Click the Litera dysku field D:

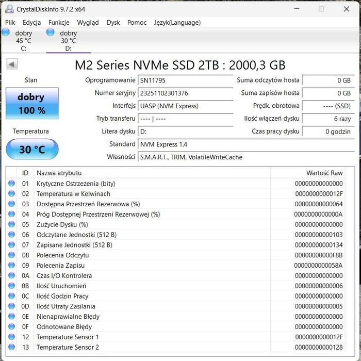click(x=185, y=132)
